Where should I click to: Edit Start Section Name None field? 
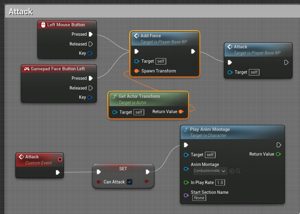click(x=199, y=198)
